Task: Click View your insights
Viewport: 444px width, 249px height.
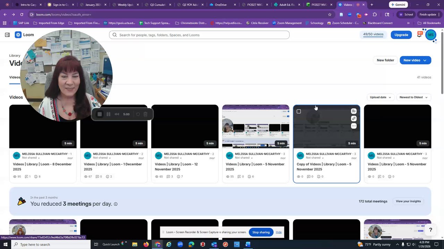Action: [408, 201]
